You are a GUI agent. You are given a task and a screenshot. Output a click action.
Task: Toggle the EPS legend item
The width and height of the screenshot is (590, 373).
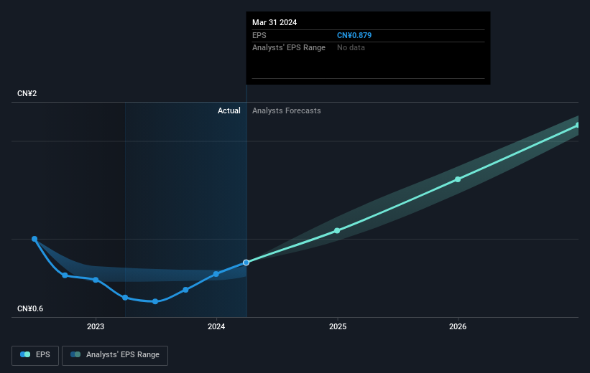[35, 355]
